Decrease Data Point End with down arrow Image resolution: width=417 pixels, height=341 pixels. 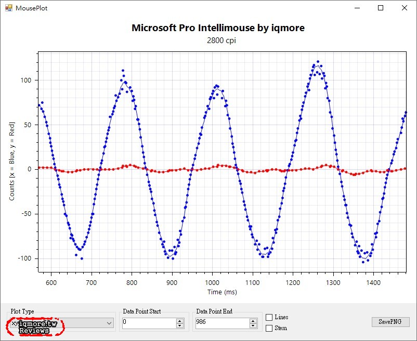click(253, 325)
